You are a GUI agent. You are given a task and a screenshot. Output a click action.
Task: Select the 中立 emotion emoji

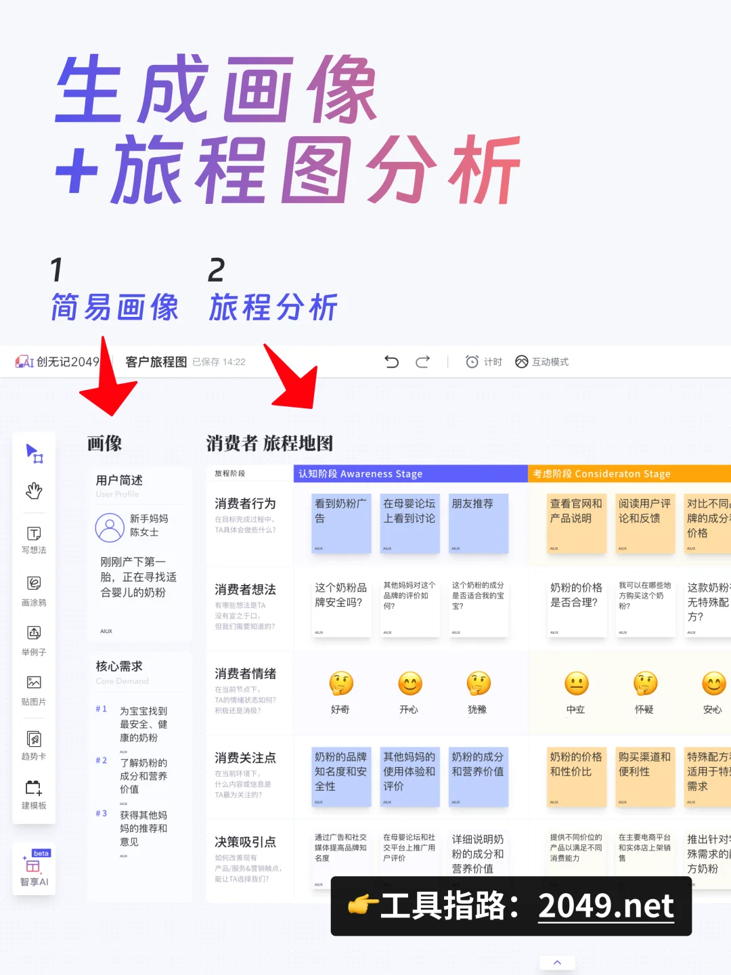click(x=577, y=684)
